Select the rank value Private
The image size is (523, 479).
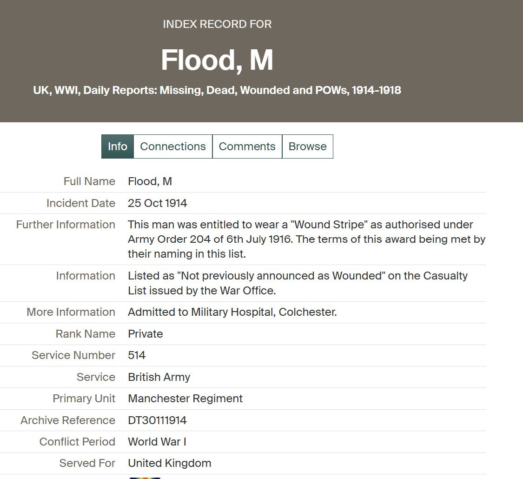point(146,334)
